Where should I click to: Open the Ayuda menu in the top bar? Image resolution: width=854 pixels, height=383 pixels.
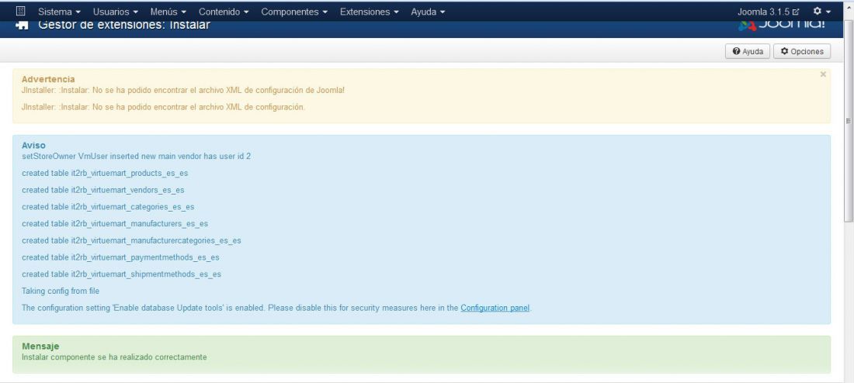pos(428,12)
